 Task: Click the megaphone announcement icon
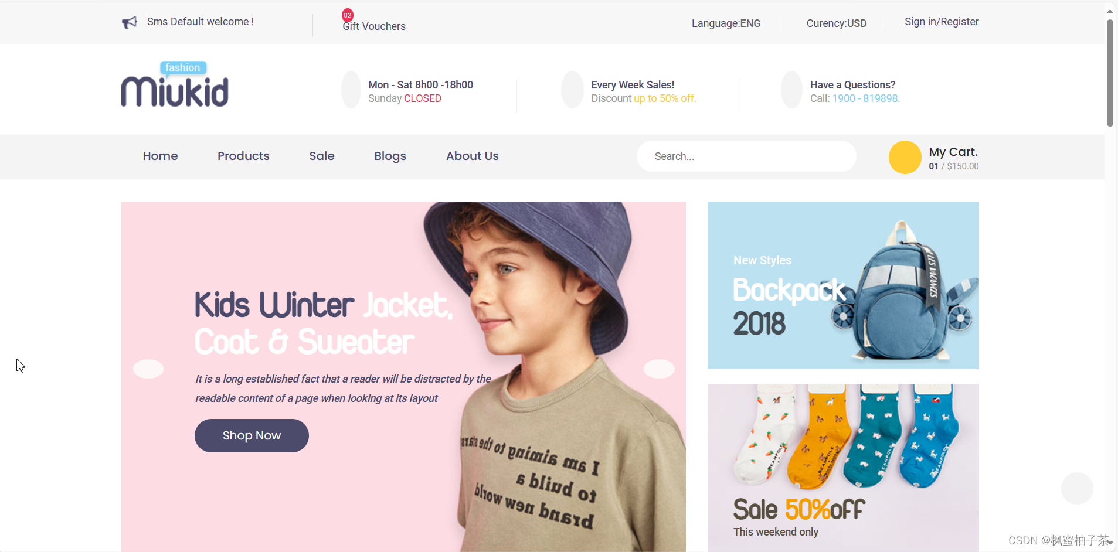[129, 22]
